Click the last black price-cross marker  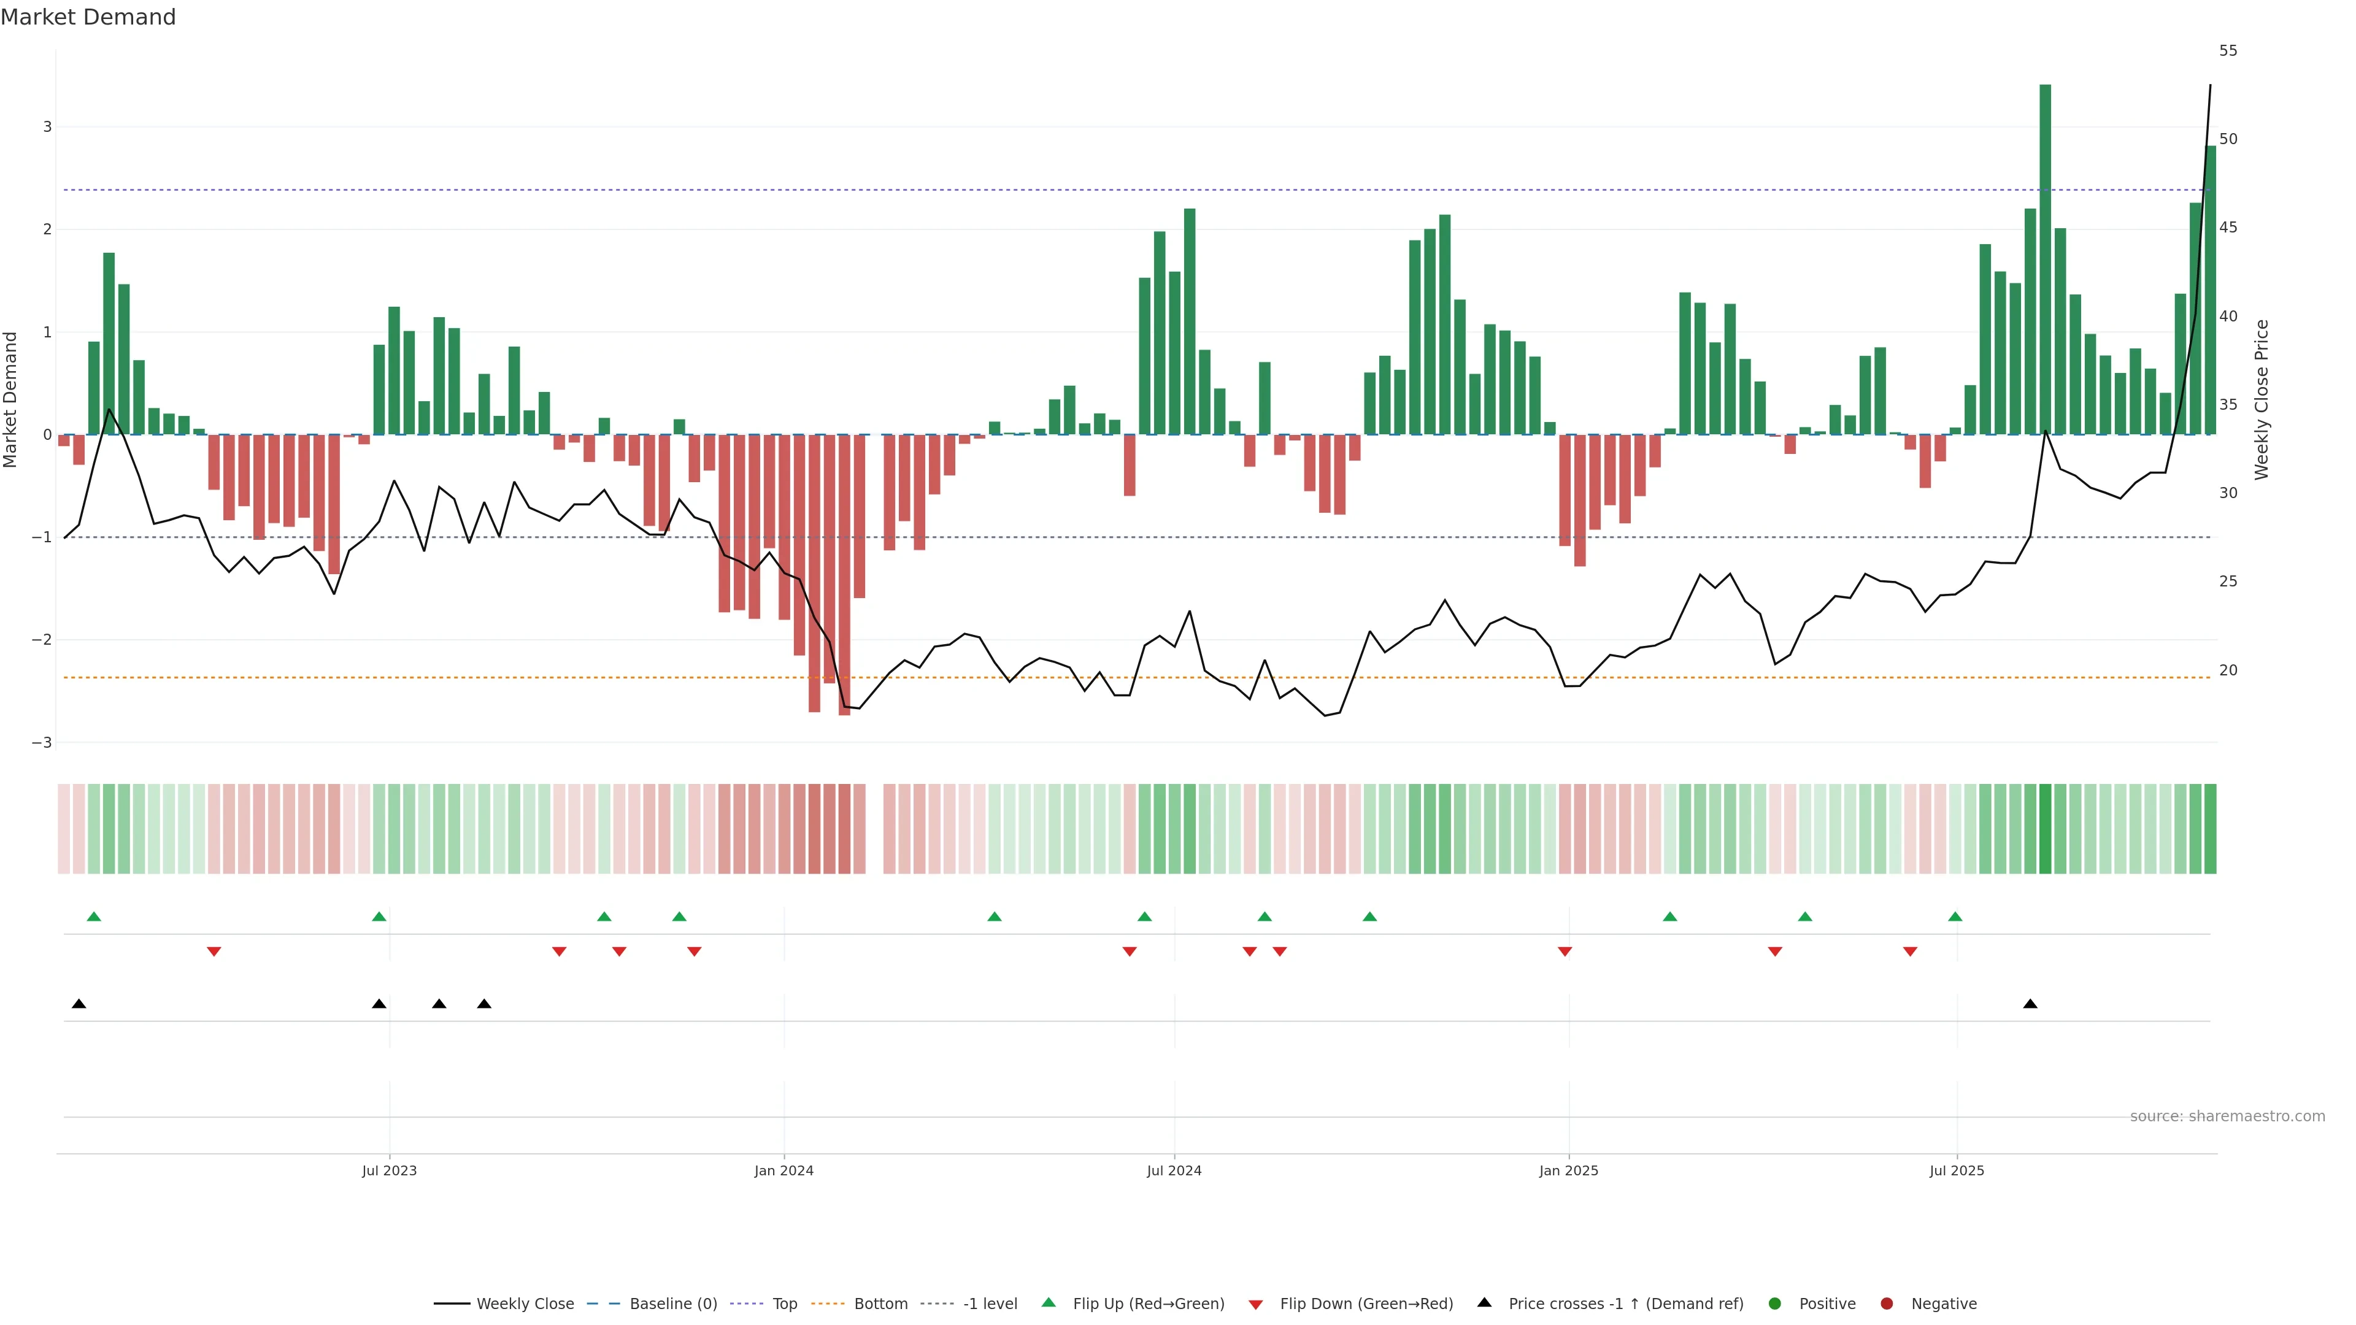2030,1004
